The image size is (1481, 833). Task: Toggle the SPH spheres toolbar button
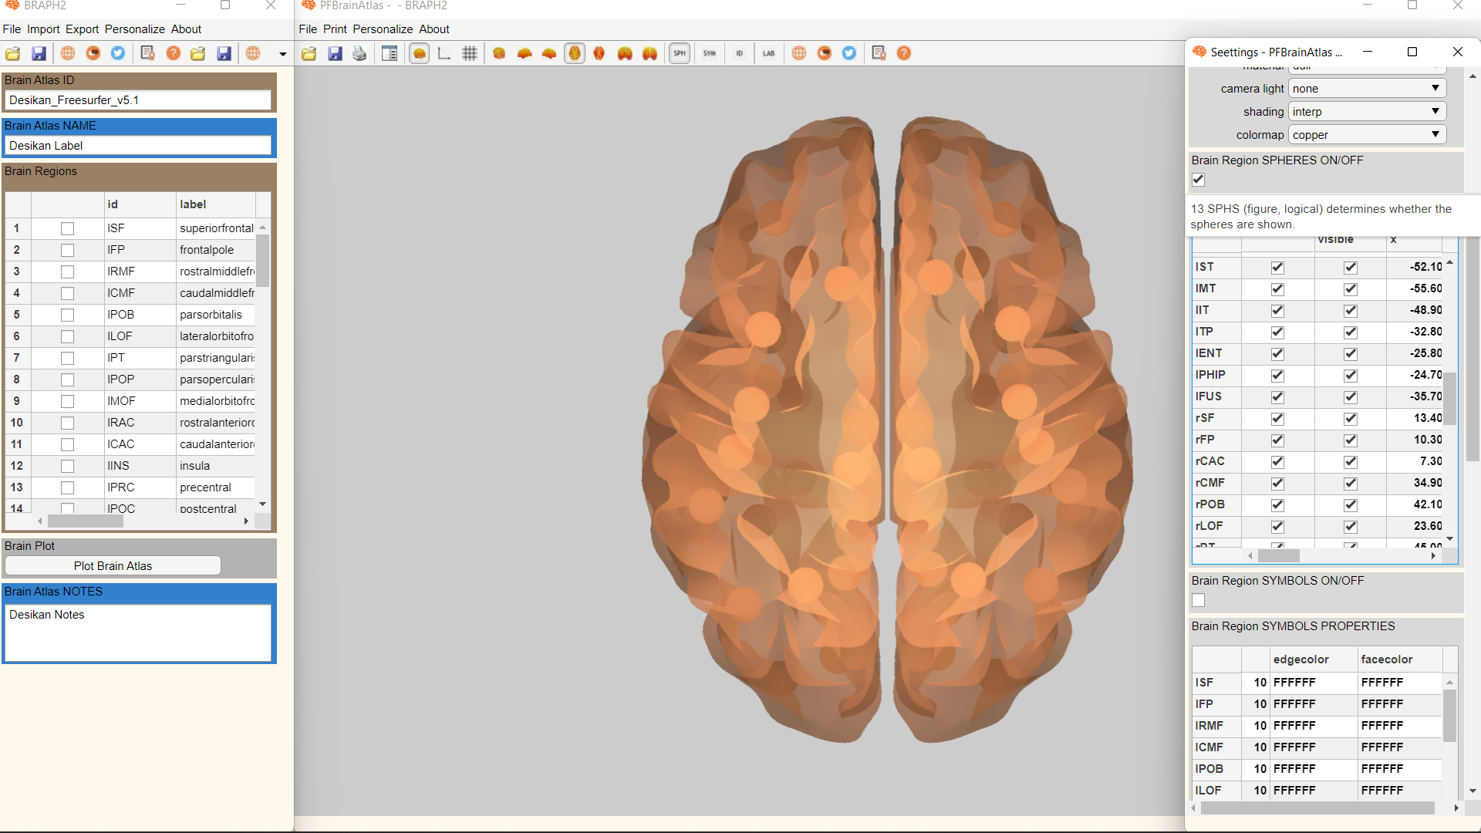679,53
